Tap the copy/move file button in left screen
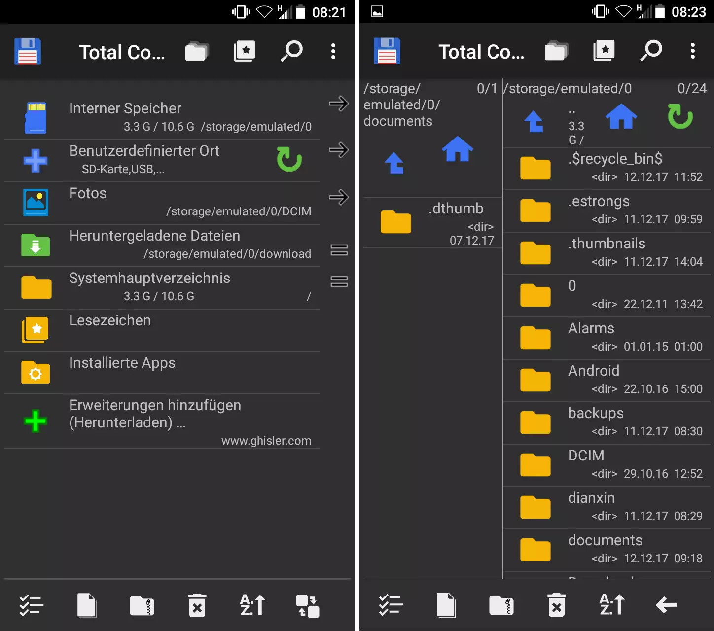 click(87, 605)
